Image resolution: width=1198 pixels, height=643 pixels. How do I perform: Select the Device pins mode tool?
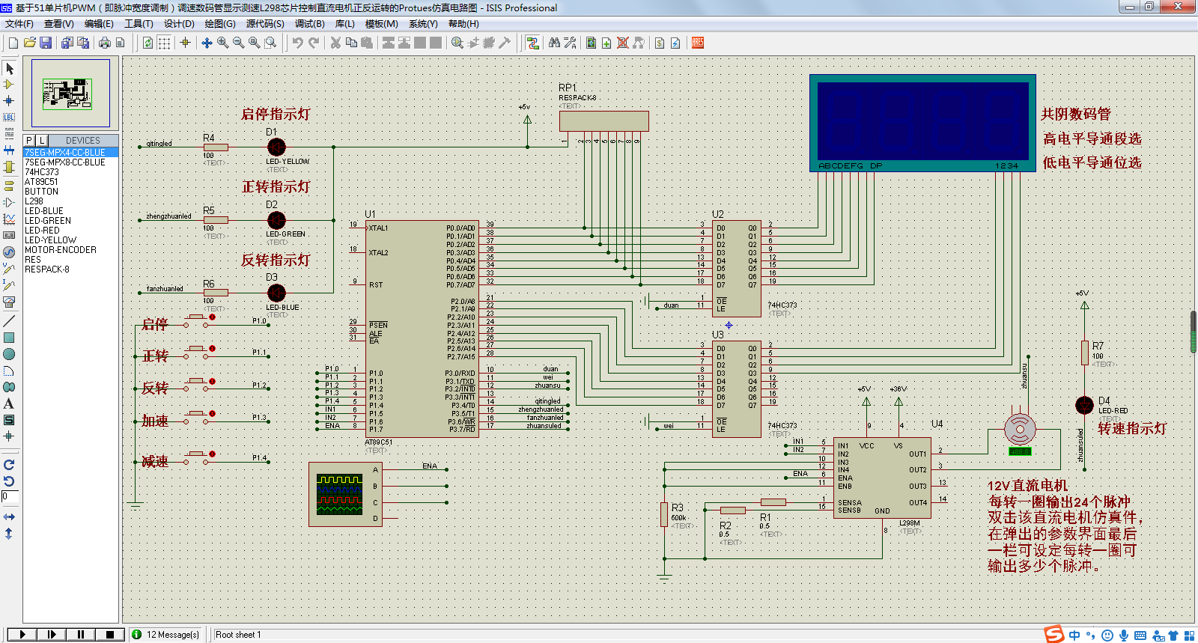pos(9,202)
